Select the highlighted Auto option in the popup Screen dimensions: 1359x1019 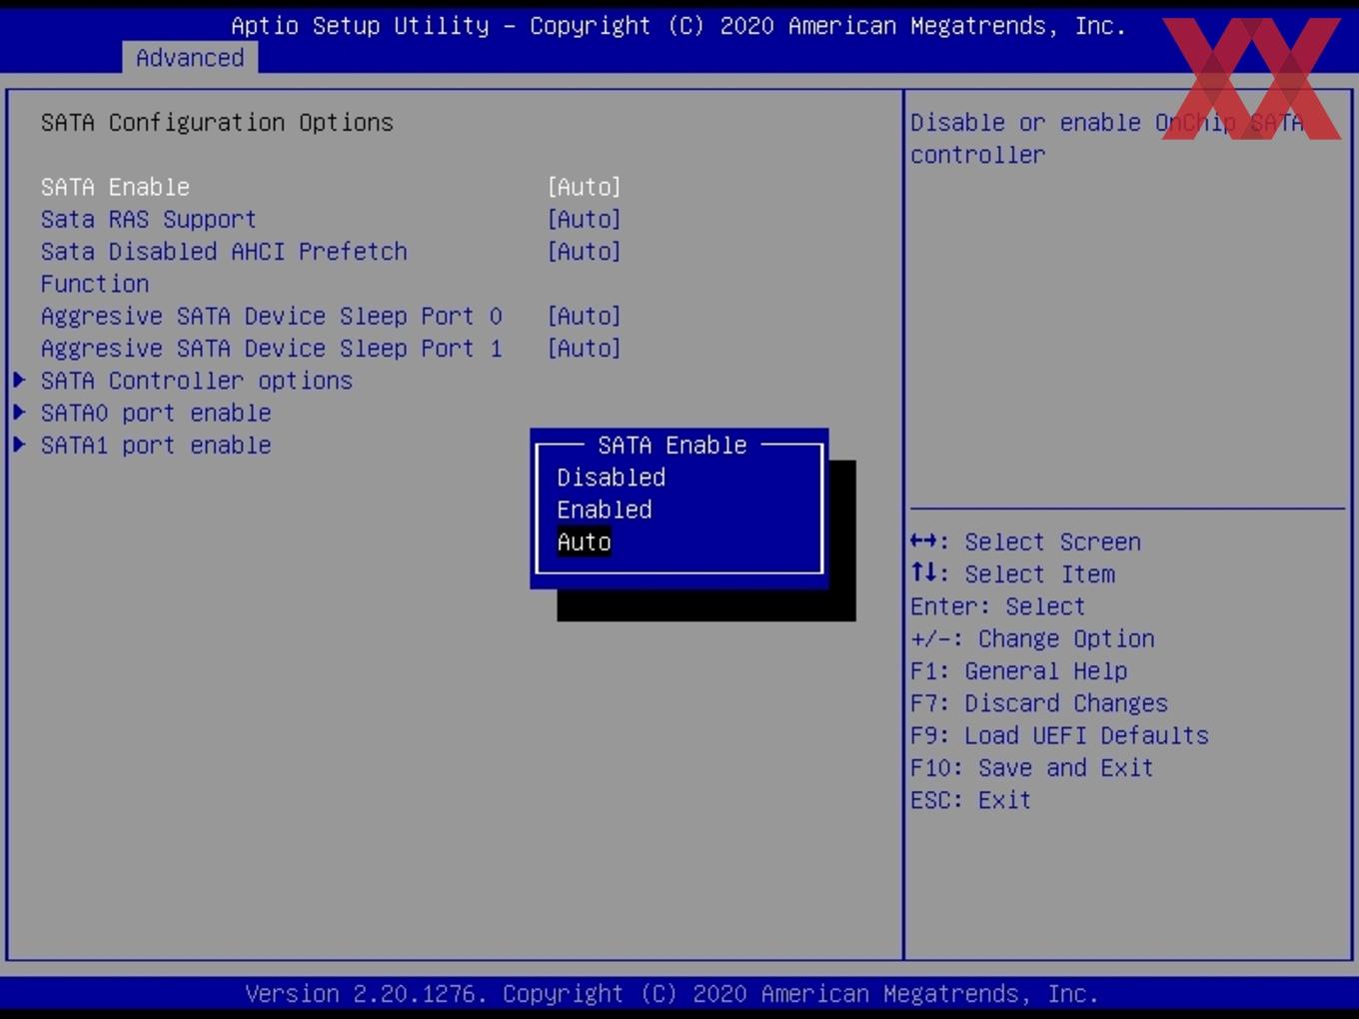pos(585,541)
